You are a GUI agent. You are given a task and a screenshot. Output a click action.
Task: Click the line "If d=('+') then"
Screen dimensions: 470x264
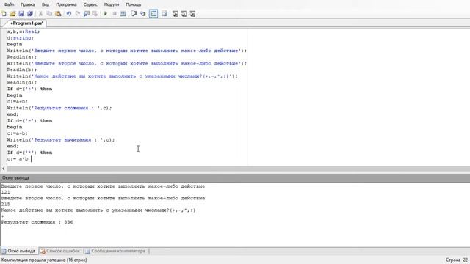[x=29, y=89]
